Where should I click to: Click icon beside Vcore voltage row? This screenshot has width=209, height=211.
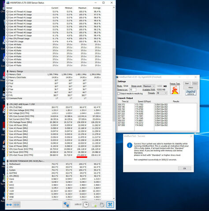(x=7, y=179)
